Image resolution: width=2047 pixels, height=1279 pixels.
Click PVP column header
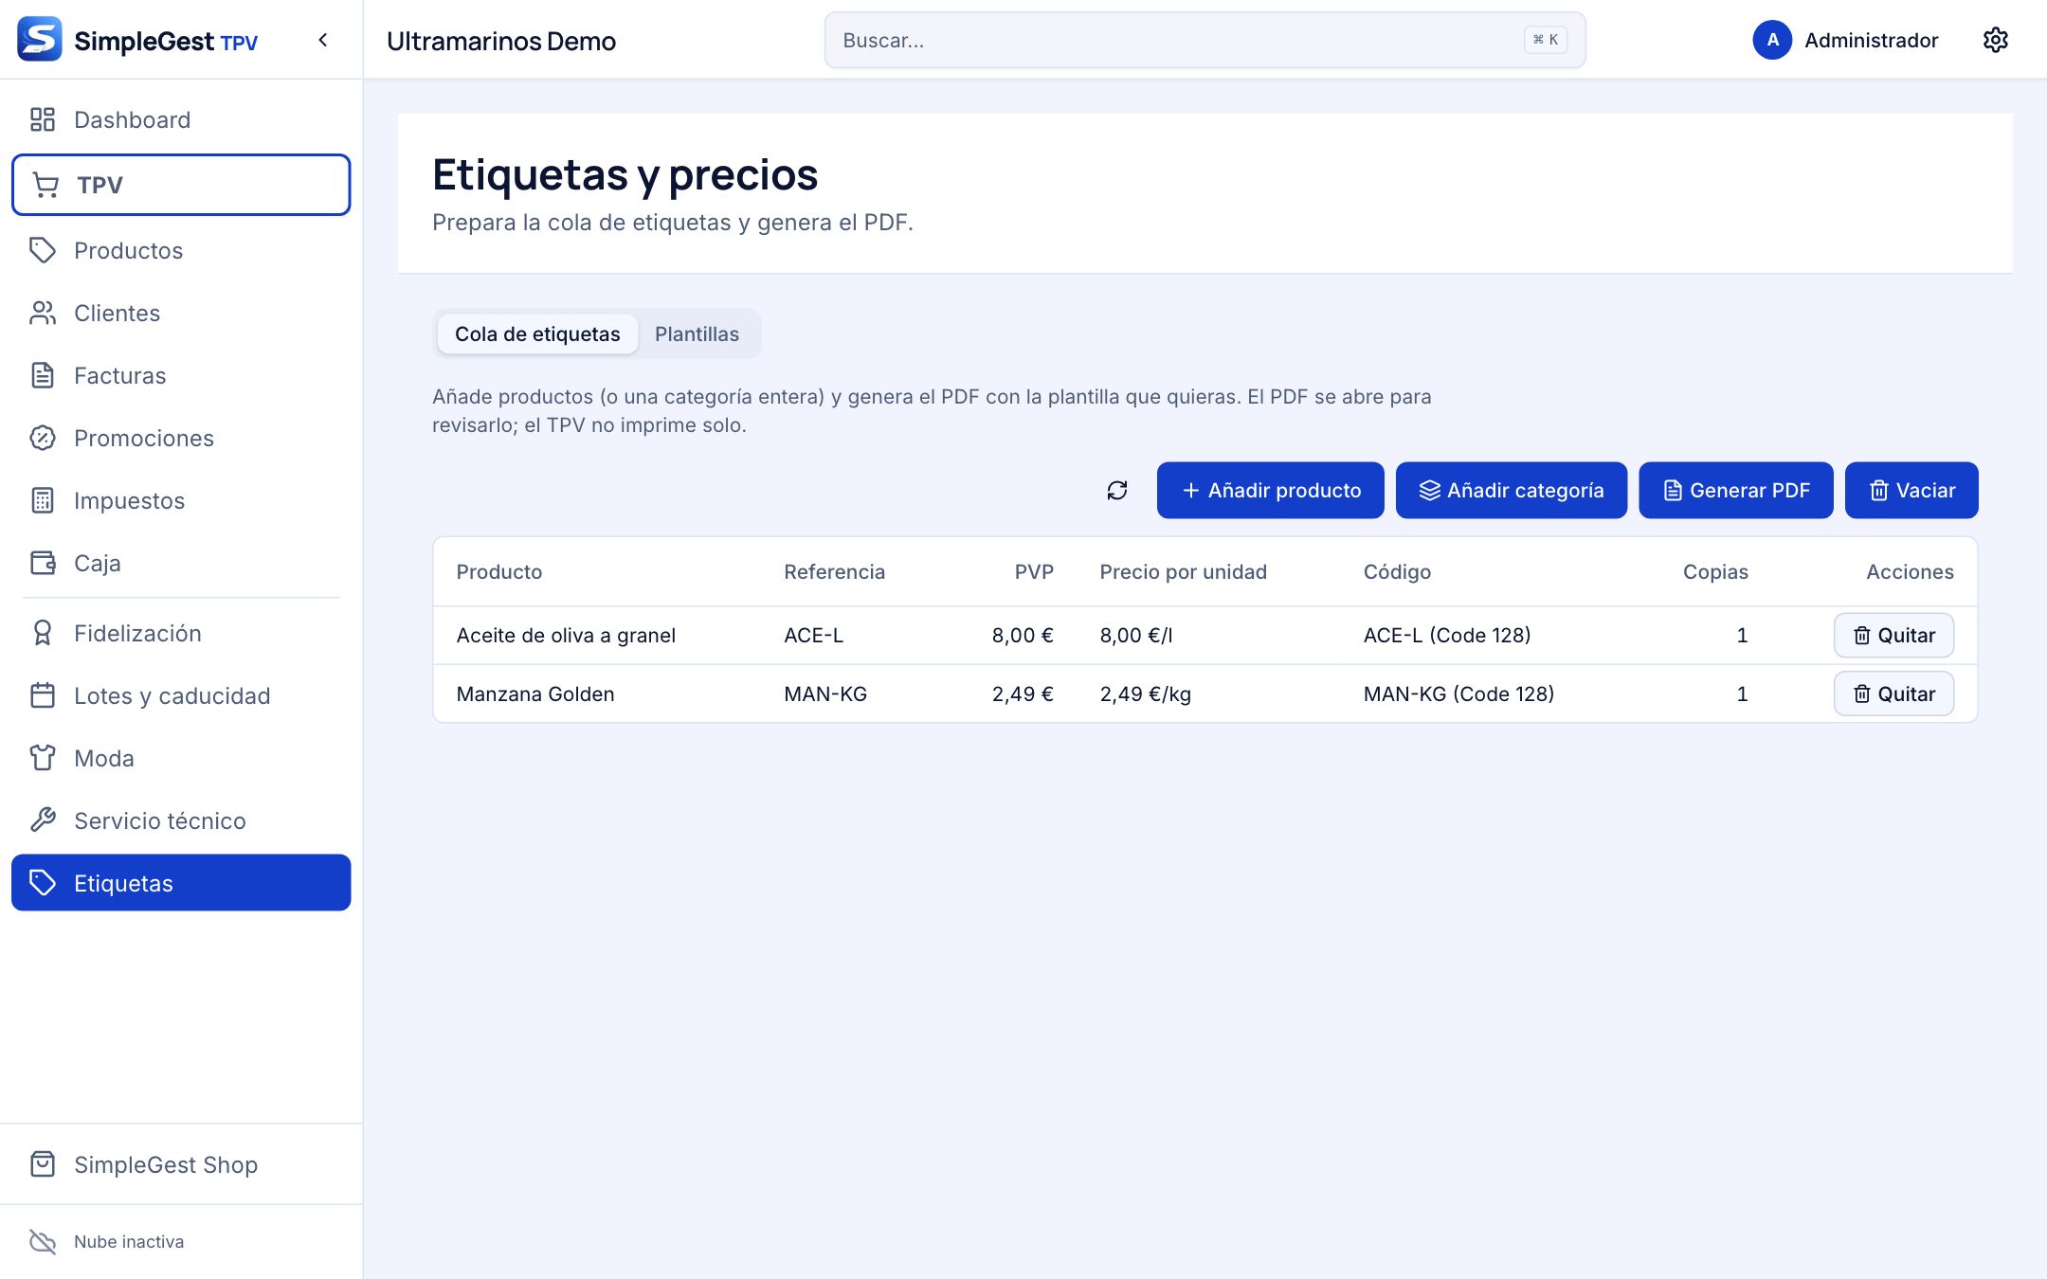coord(1034,572)
